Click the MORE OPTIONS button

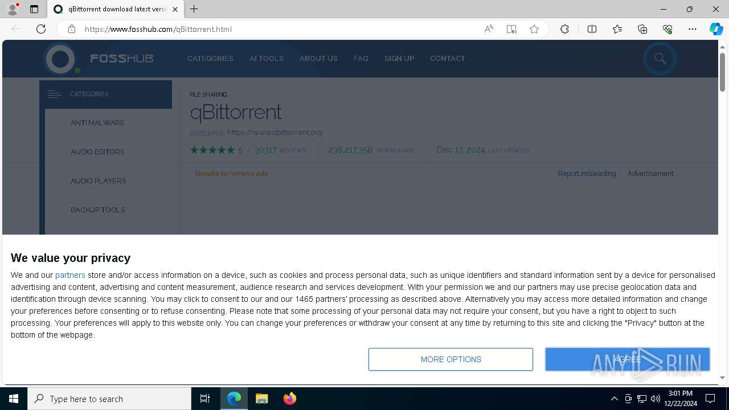[x=450, y=359]
